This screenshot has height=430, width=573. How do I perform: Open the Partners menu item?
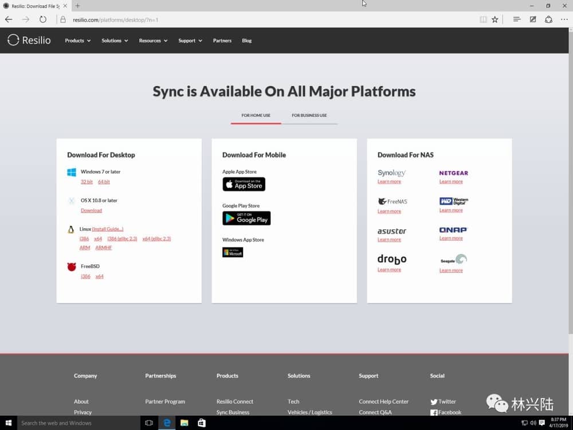[x=222, y=41]
